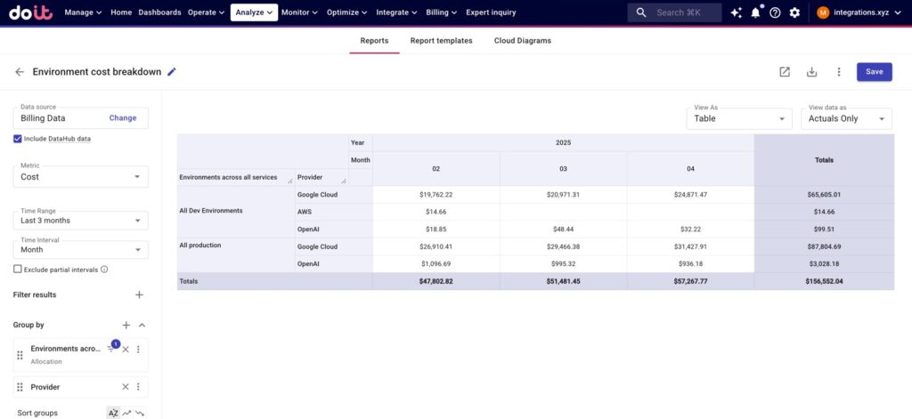The width and height of the screenshot is (912, 419).
Task: Download the report using the export icon
Action: pyautogui.click(x=811, y=72)
